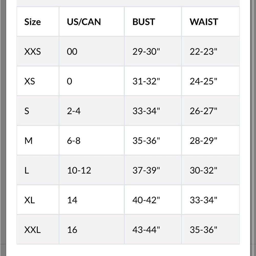Select the L size row label

pos(27,170)
